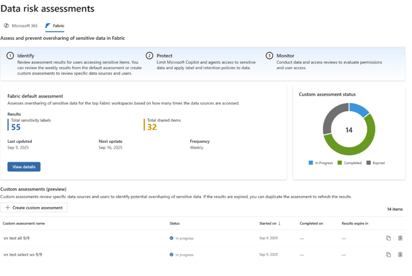Duplicate 'vn test select ws 9/9' assessment
The width and height of the screenshot is (412, 276).
pos(389,255)
